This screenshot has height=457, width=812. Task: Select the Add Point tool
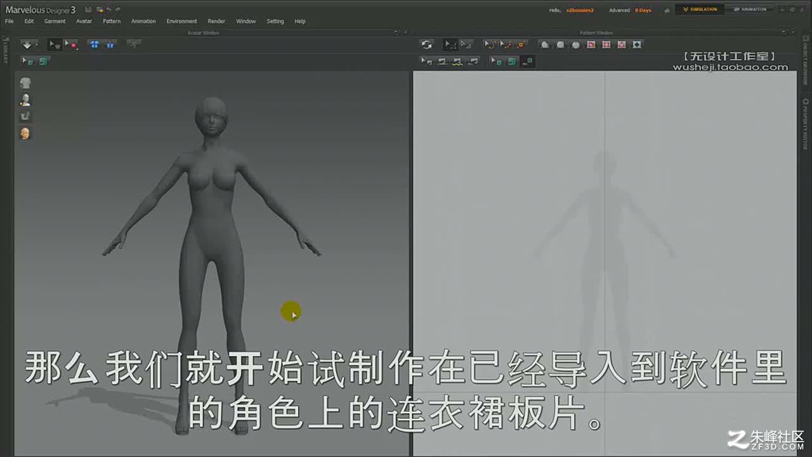pos(506,44)
